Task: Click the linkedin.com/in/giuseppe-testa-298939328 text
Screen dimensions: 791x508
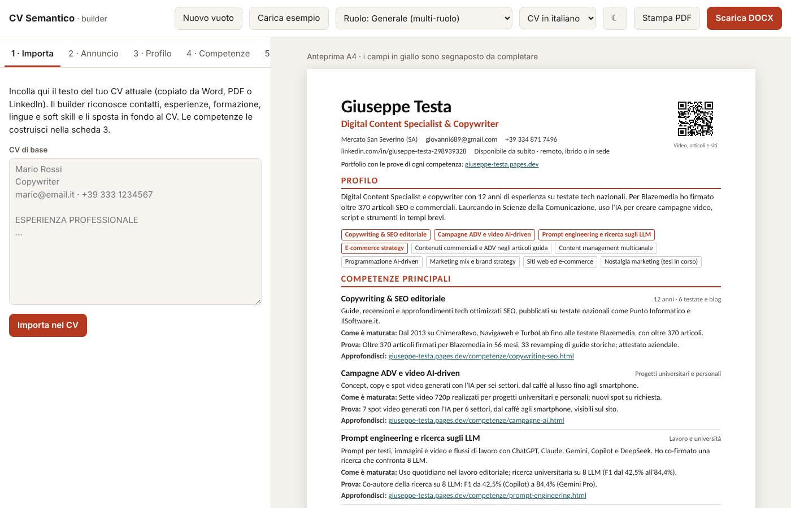Action: tap(404, 151)
